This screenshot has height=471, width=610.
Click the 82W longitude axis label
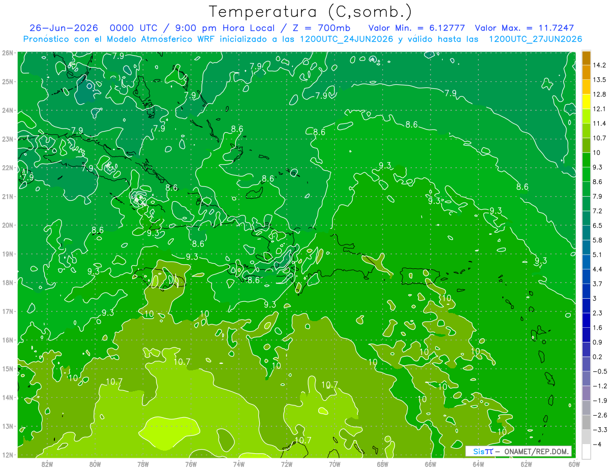[x=47, y=464]
